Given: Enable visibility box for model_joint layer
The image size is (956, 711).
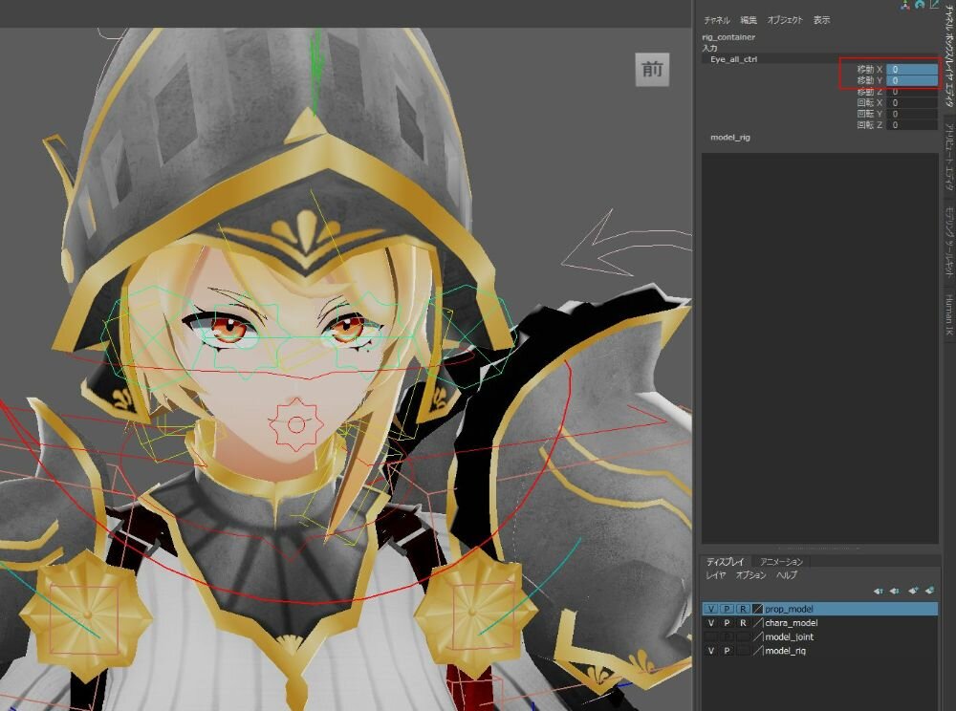Looking at the screenshot, I should 710,636.
